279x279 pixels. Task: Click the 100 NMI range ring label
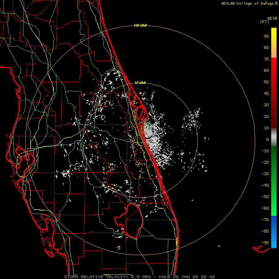point(140,26)
